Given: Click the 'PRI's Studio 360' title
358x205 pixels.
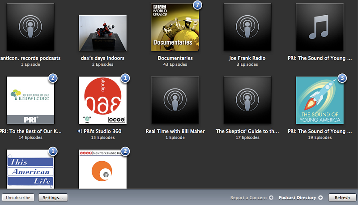Looking at the screenshot, I should [x=102, y=131].
